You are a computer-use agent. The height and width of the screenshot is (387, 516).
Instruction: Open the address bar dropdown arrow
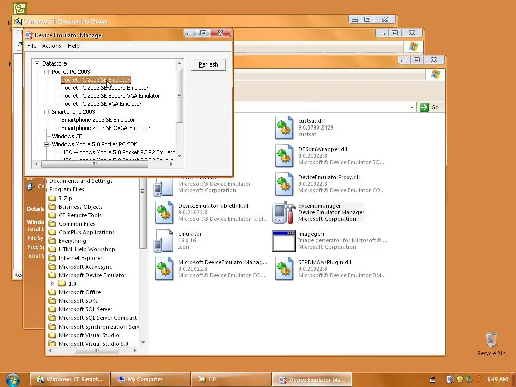pyautogui.click(x=412, y=108)
